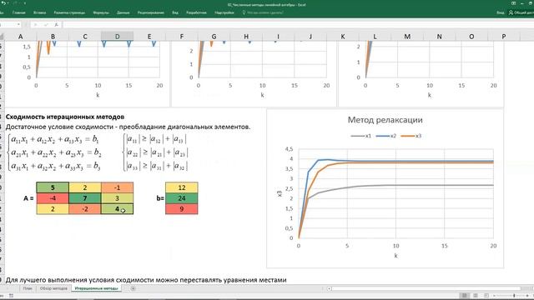Select the Итерационные методы sheet tab
This screenshot has width=534, height=300.
pyautogui.click(x=97, y=288)
